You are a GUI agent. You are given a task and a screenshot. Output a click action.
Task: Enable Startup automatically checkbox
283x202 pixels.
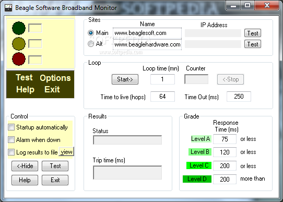tap(11, 127)
